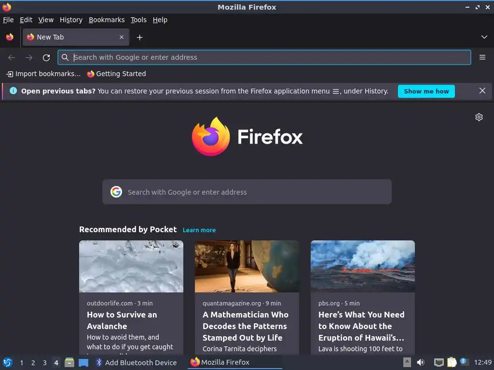Go forward with the forward arrow

(28, 58)
